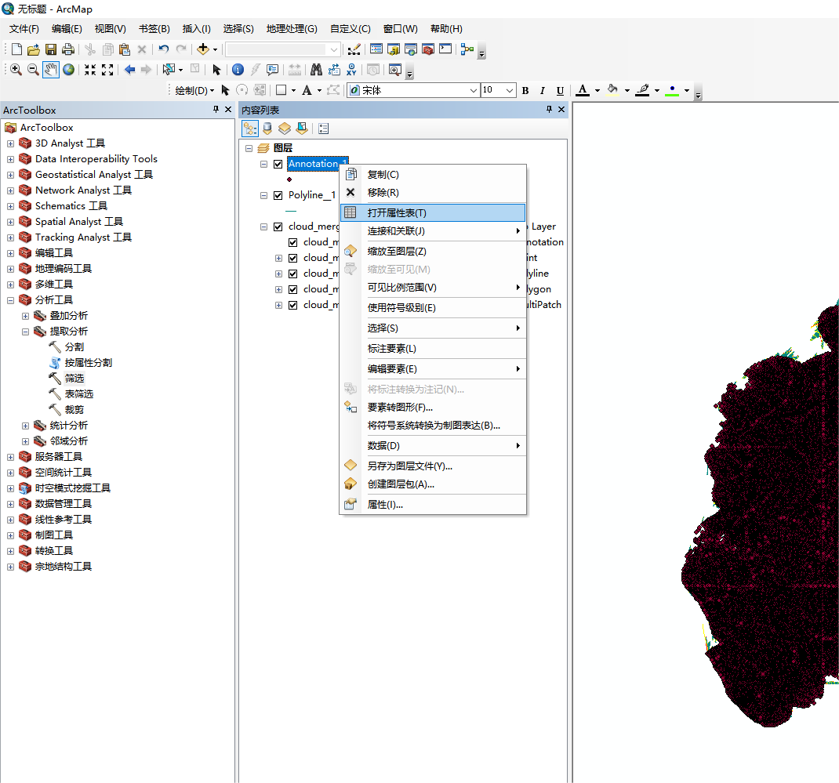Open the 地理处理(G) menu
Screen dimensions: 839x783
292,29
